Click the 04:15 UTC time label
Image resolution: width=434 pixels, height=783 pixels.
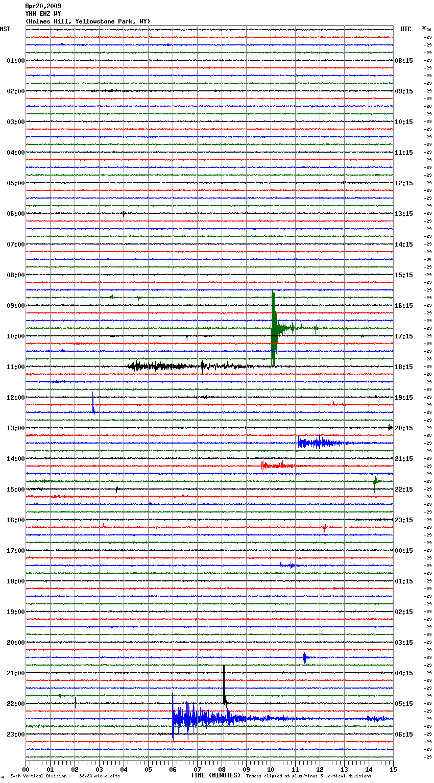pyautogui.click(x=404, y=673)
